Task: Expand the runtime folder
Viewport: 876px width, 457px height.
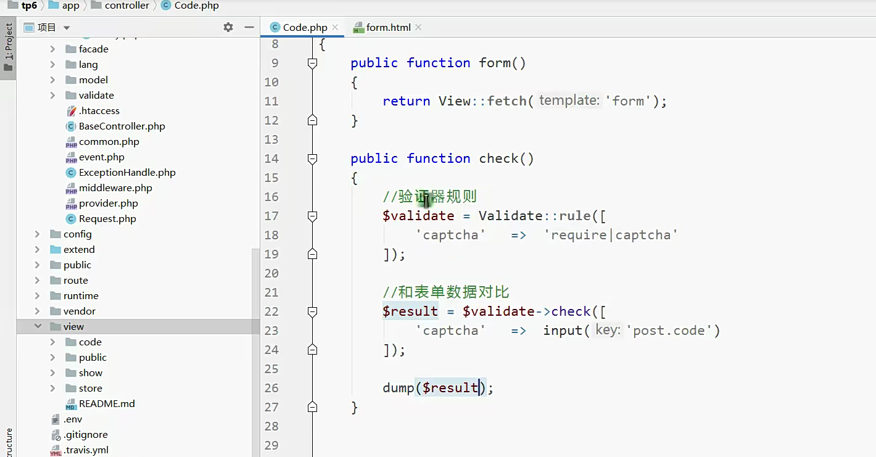Action: (x=38, y=295)
